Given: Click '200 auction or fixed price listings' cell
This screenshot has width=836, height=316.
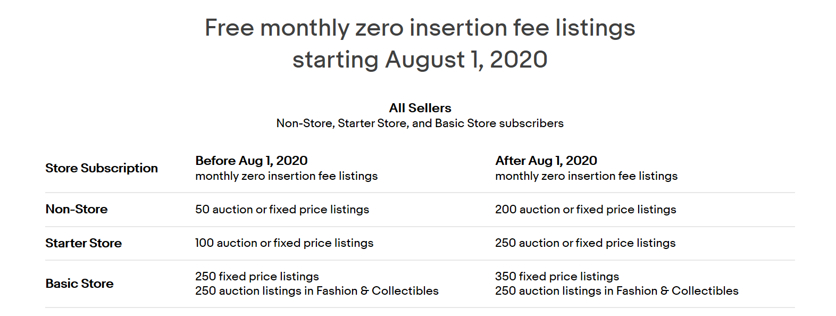Looking at the screenshot, I should (586, 210).
